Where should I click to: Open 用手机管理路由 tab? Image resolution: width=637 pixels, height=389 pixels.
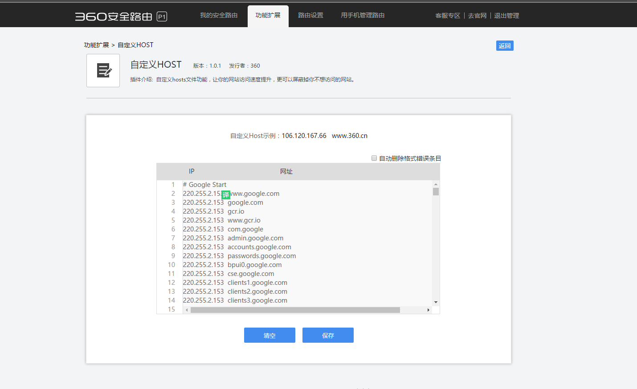[363, 16]
